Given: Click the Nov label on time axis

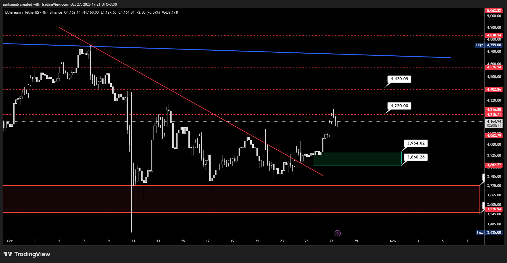Looking at the screenshot, I should coord(393,241).
